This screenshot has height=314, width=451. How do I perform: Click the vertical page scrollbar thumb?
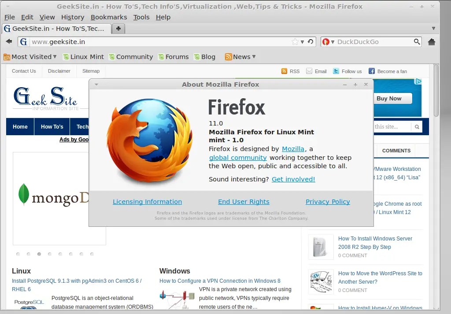pos(436,90)
